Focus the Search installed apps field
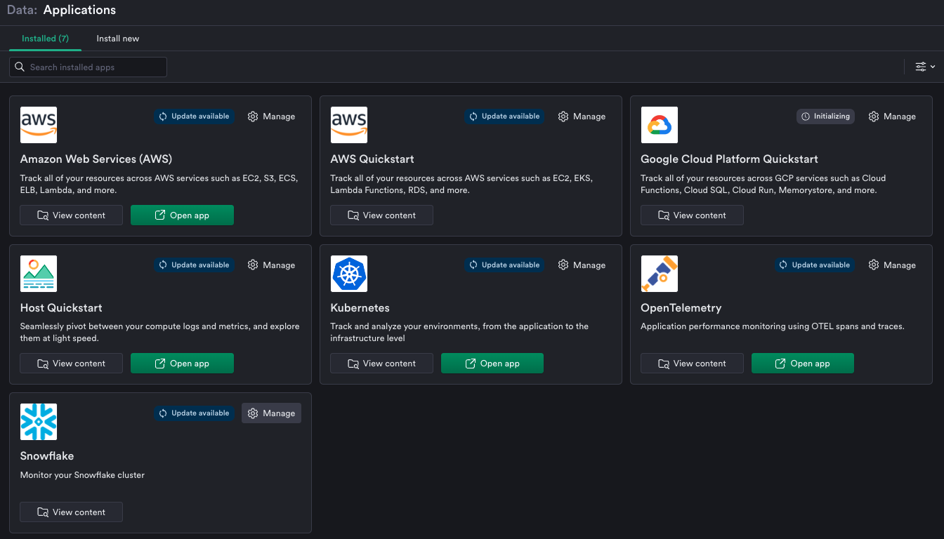 coord(88,67)
